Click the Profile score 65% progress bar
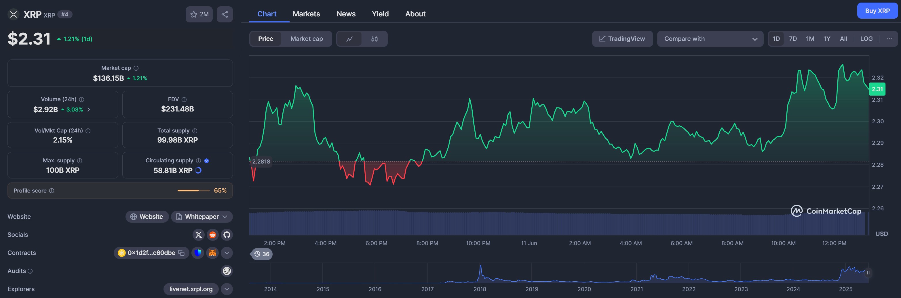Image resolution: width=901 pixels, height=298 pixels. coord(193,191)
